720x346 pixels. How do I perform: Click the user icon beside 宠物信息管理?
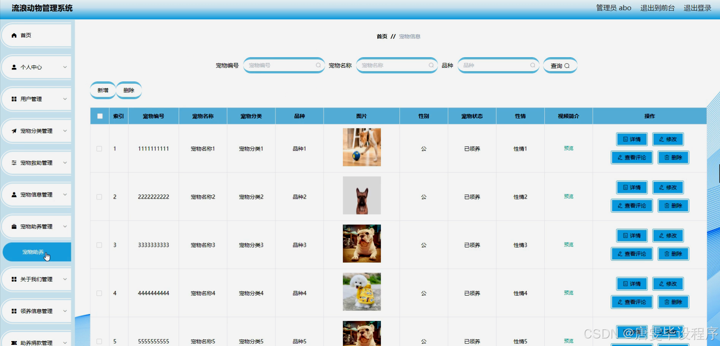(x=14, y=194)
